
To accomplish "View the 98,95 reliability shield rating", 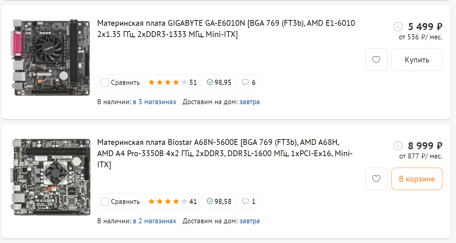I will 219,82.
